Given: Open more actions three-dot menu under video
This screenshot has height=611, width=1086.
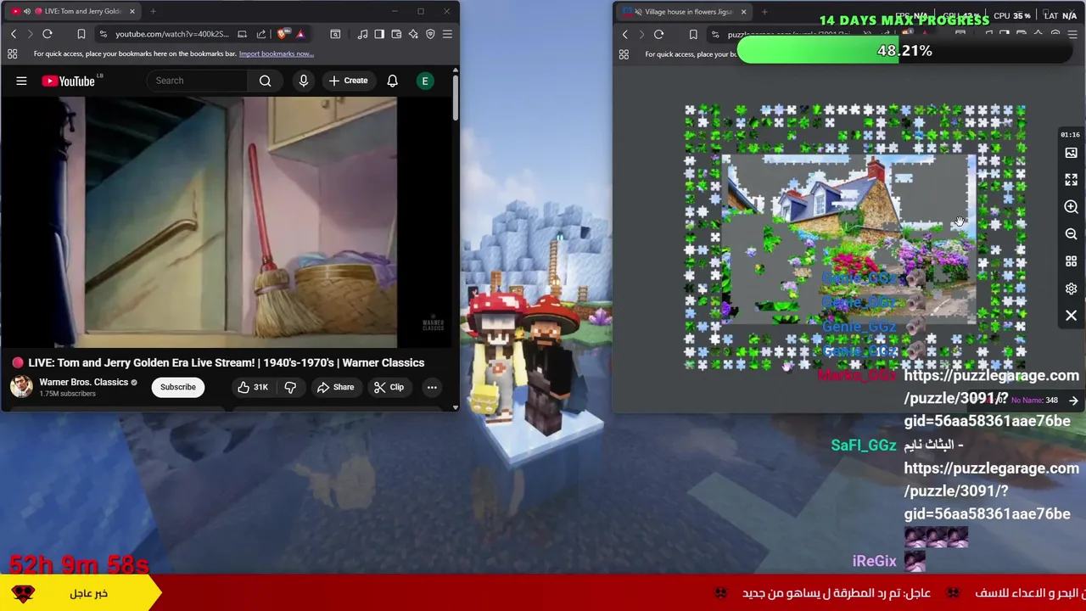Looking at the screenshot, I should point(432,387).
